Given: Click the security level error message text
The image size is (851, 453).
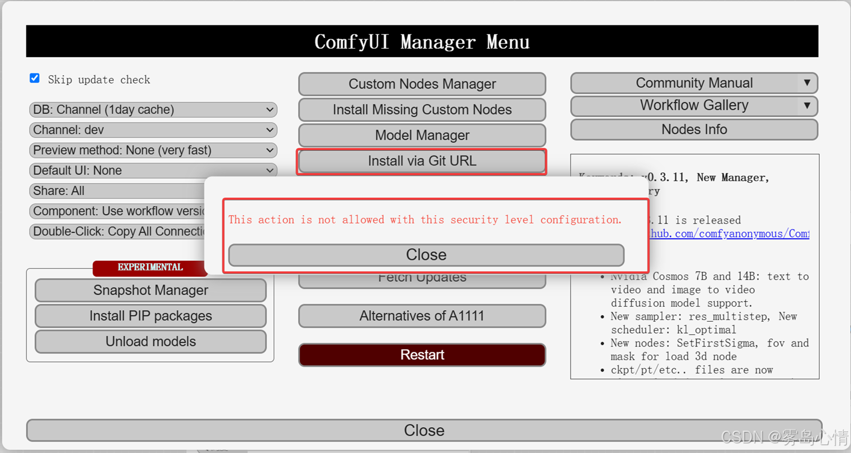Looking at the screenshot, I should click(425, 220).
